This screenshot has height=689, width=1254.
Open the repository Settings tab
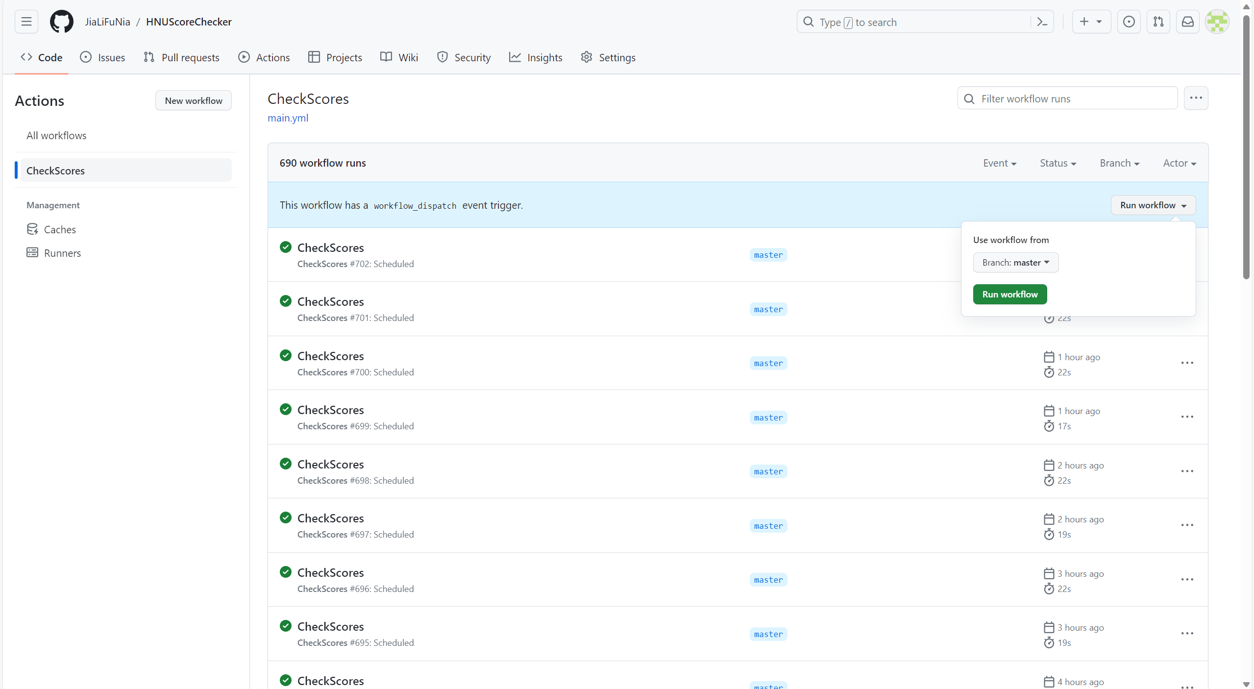coord(608,57)
